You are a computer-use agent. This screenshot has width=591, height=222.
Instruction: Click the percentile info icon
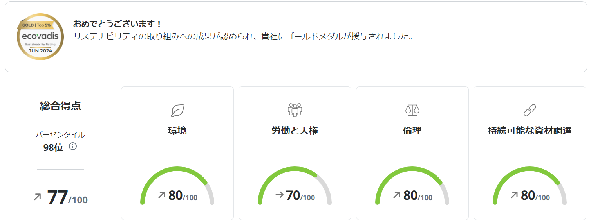click(x=72, y=147)
